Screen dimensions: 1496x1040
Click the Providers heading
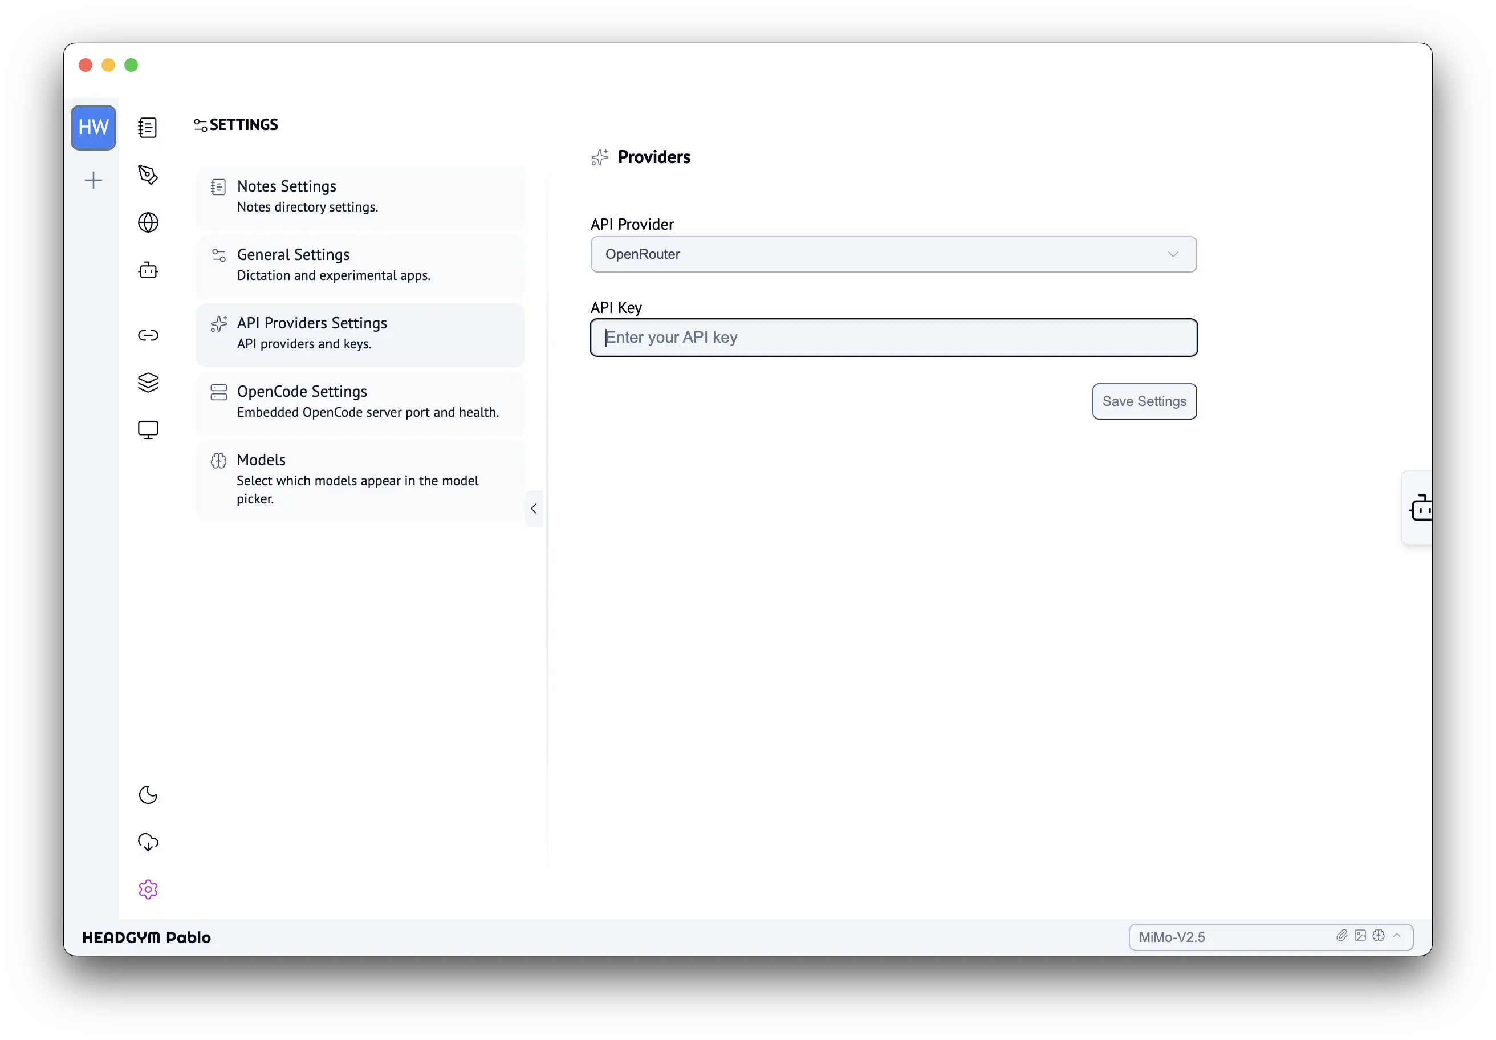pyautogui.click(x=653, y=157)
